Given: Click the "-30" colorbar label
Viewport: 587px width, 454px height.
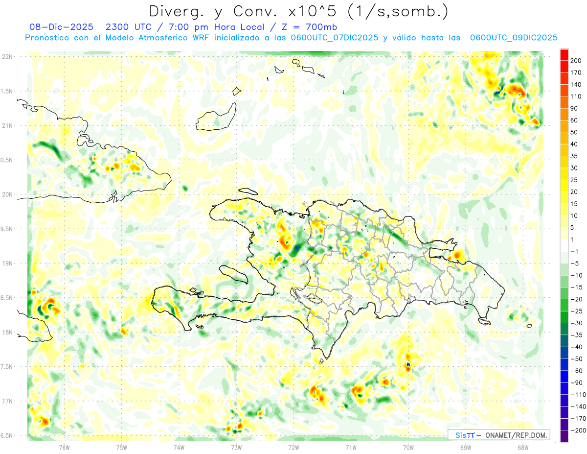Looking at the screenshot, I should 578,323.
